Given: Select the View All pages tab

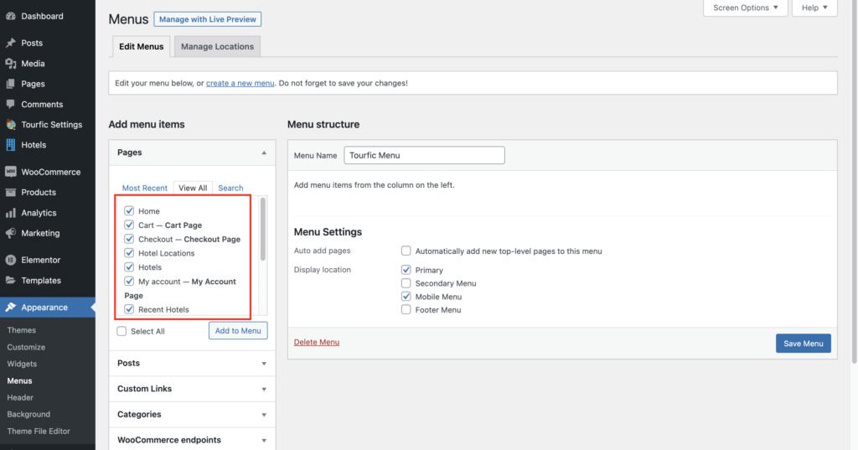Looking at the screenshot, I should [193, 188].
